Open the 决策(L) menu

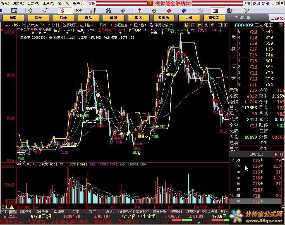pos(18,3)
